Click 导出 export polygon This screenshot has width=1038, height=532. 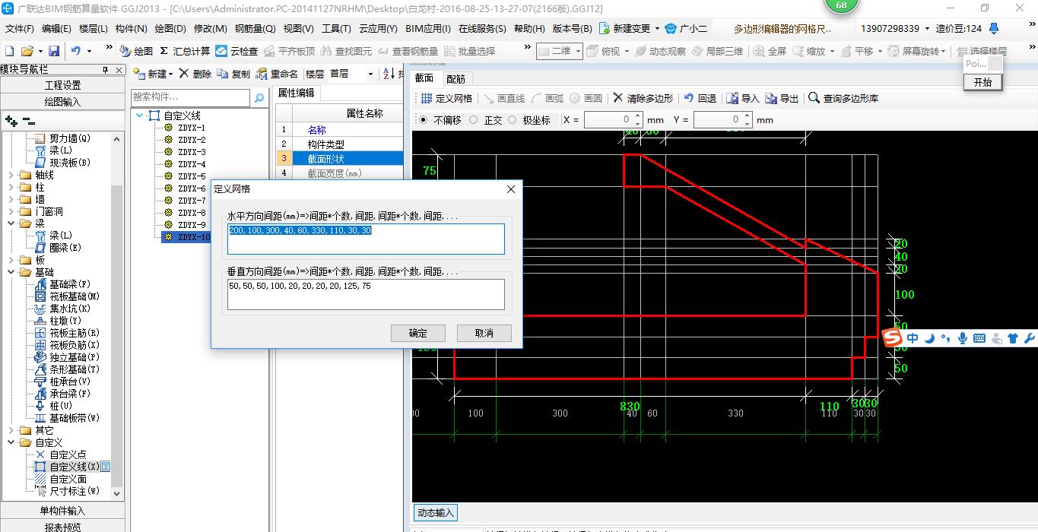point(782,98)
